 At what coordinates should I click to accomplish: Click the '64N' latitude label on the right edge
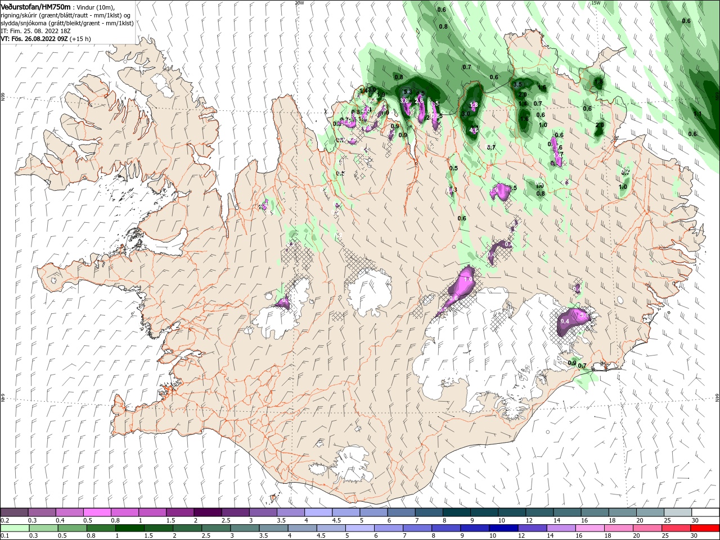717,398
